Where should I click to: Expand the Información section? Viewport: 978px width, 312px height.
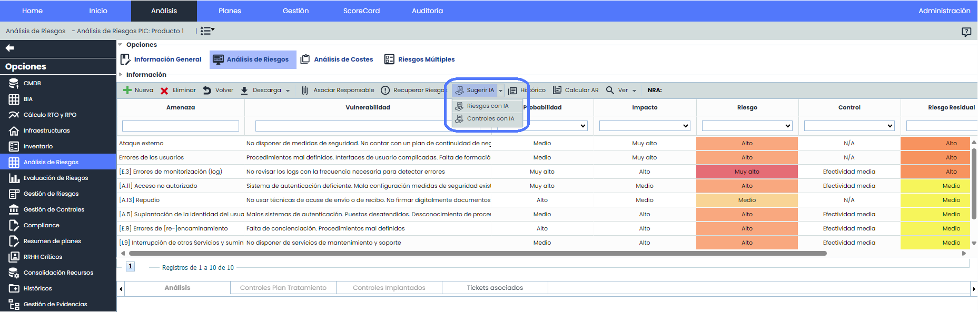120,75
